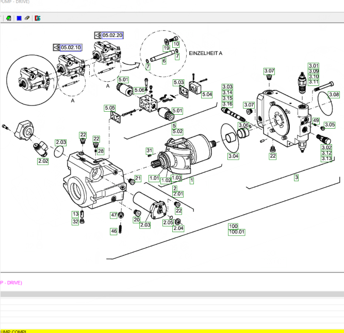Open the 05.02.10 drawing link
This screenshot has width=344, height=333.
[71, 47]
